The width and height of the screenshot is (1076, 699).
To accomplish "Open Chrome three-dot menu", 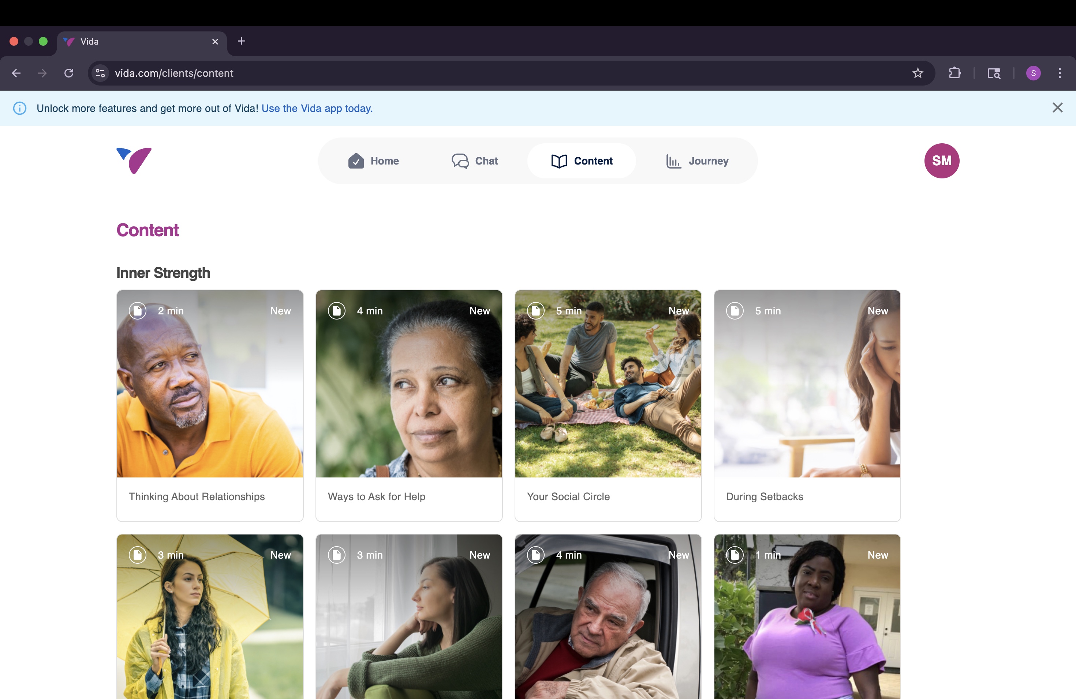I will click(1059, 73).
